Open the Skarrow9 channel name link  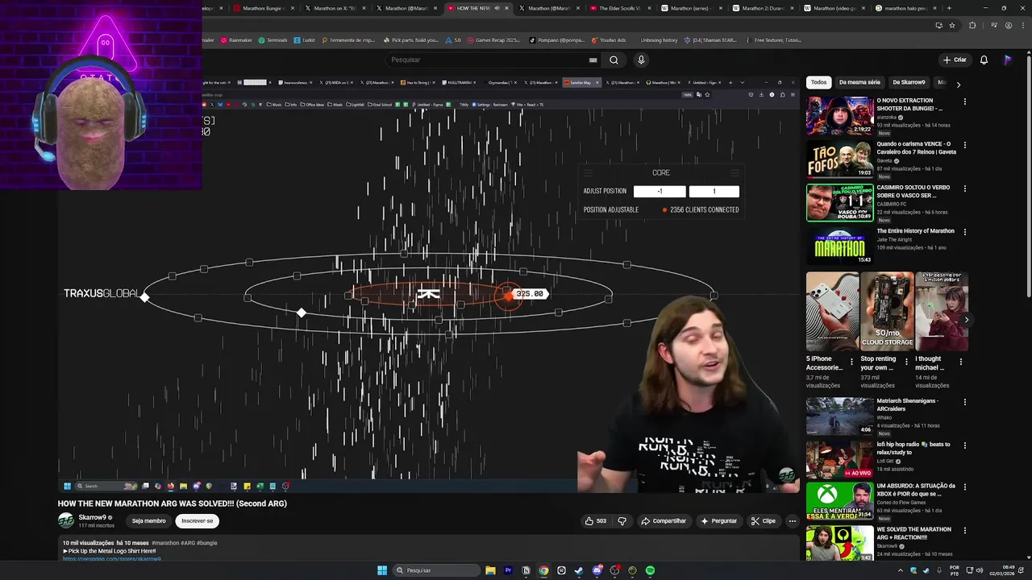[x=92, y=517]
